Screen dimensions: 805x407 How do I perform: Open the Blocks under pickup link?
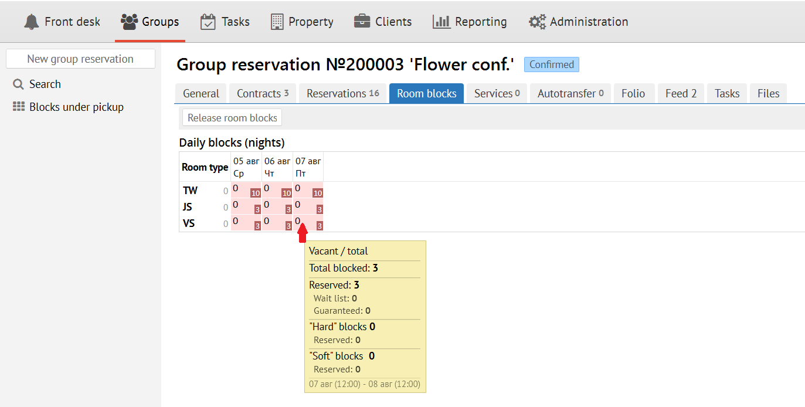coord(76,107)
